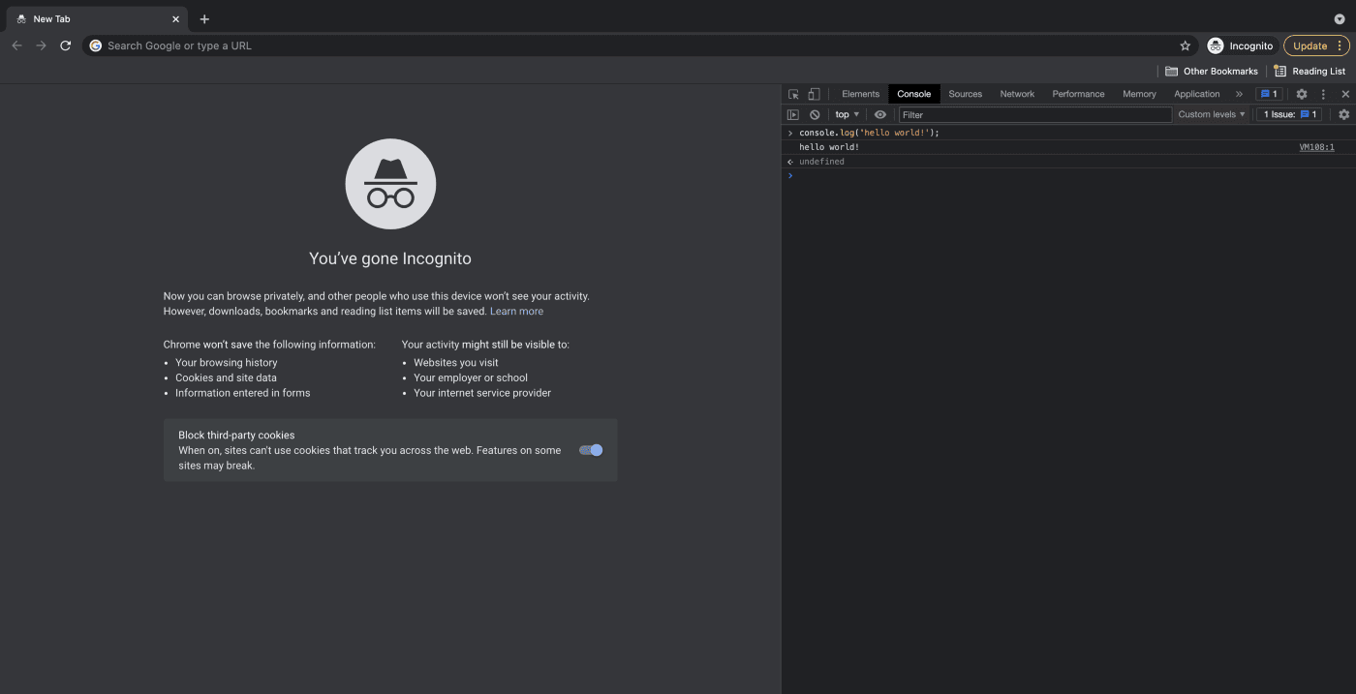Show more DevTools tabs via chevrons
This screenshot has width=1356, height=694.
click(1239, 94)
